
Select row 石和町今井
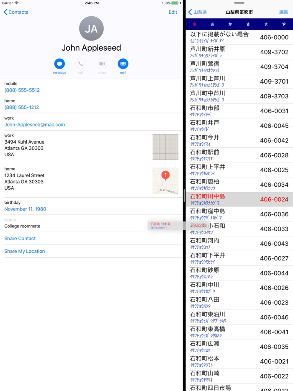click(x=239, y=140)
